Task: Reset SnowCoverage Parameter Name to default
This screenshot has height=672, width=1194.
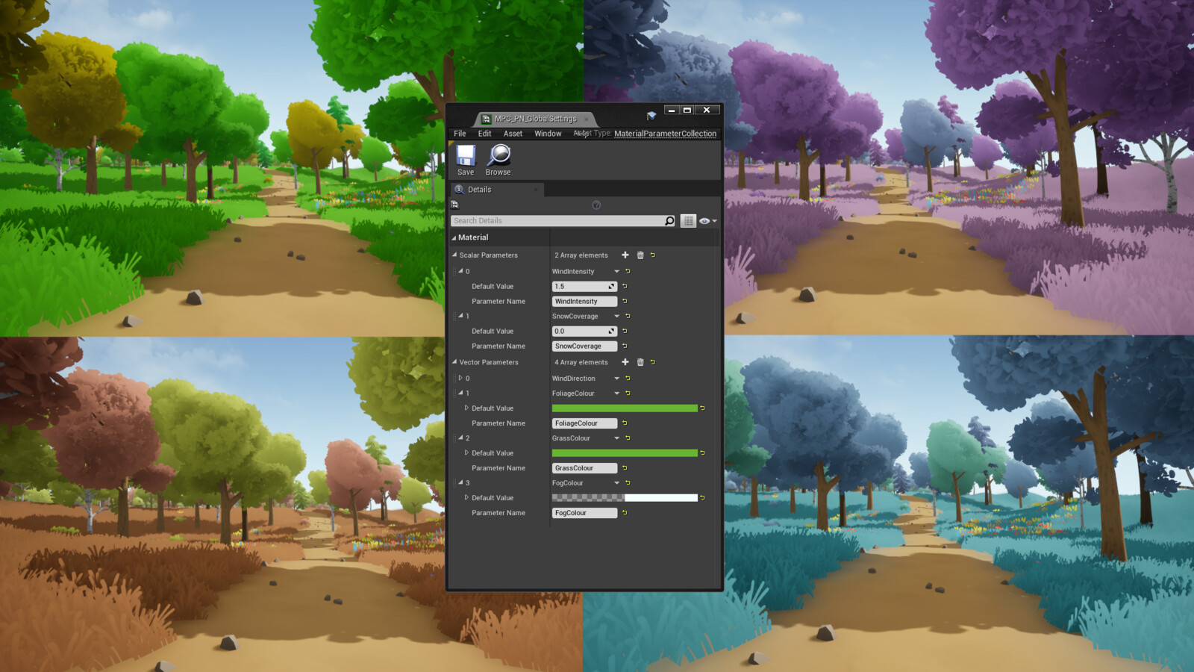Action: pos(625,346)
